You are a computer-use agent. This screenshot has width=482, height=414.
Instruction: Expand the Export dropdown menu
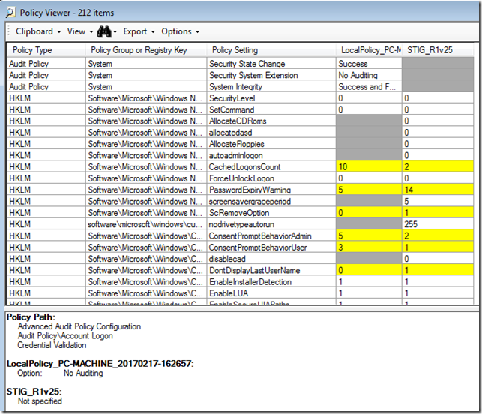[139, 31]
